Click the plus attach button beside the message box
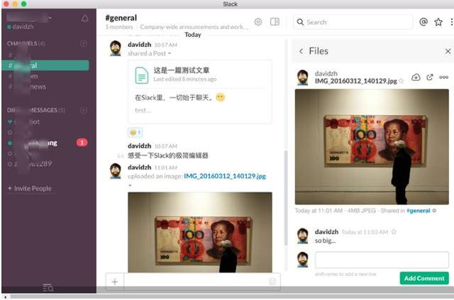 pyautogui.click(x=114, y=282)
